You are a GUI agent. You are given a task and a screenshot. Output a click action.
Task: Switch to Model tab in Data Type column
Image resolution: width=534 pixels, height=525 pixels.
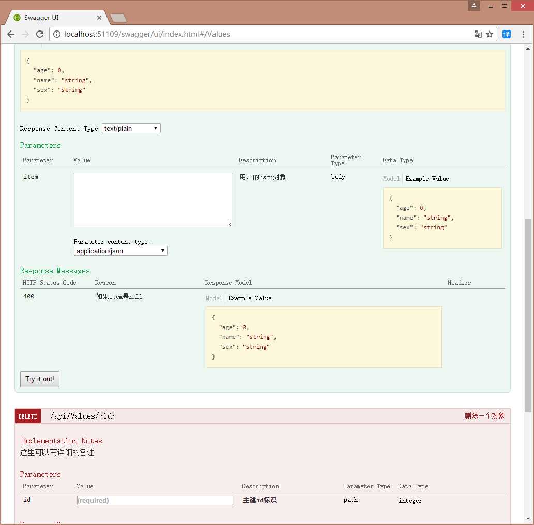point(391,179)
